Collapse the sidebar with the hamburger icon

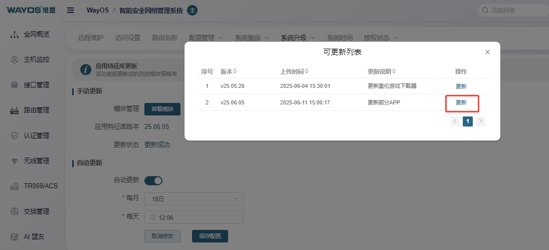coord(70,10)
